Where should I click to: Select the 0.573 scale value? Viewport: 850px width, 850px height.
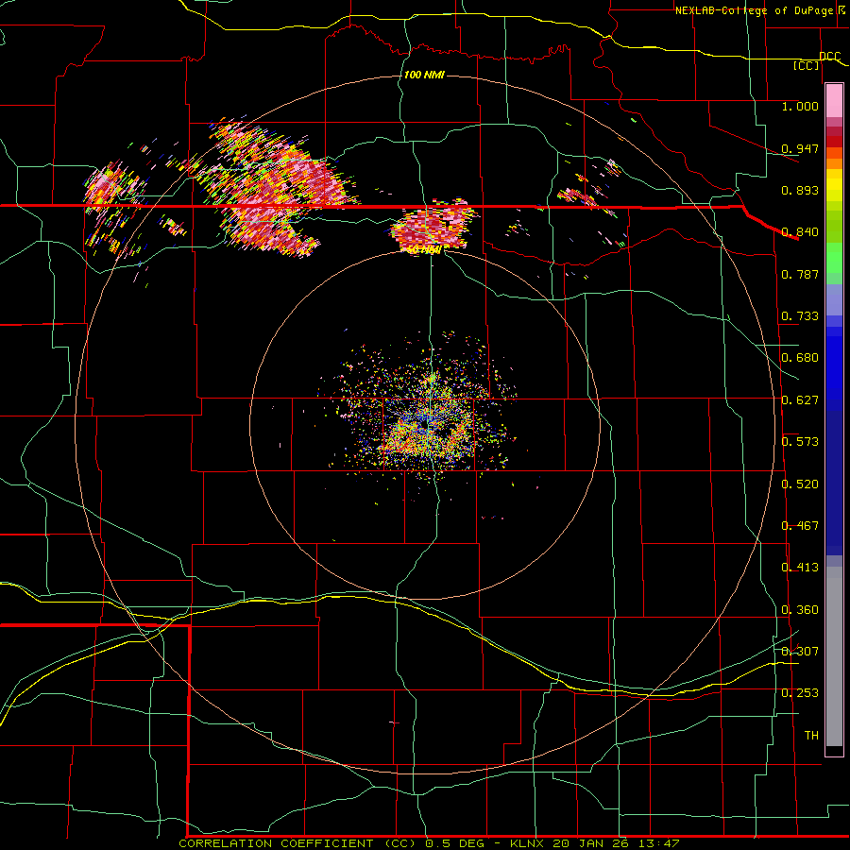click(800, 442)
